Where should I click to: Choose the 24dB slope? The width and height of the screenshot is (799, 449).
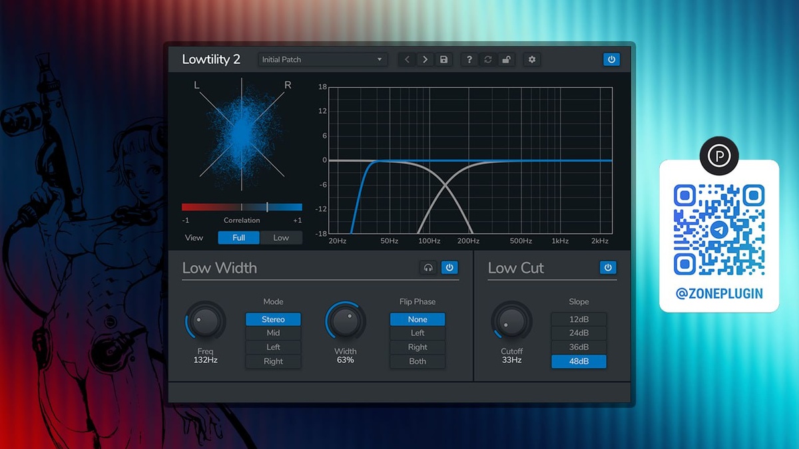point(579,333)
